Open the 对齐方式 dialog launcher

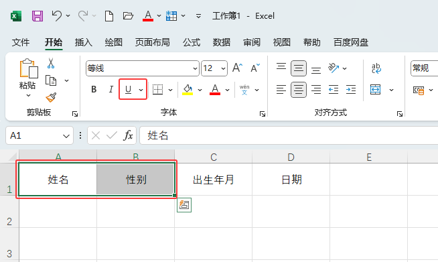400,113
